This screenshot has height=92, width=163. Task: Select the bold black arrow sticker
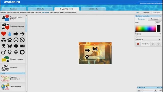pyautogui.click(x=16, y=34)
